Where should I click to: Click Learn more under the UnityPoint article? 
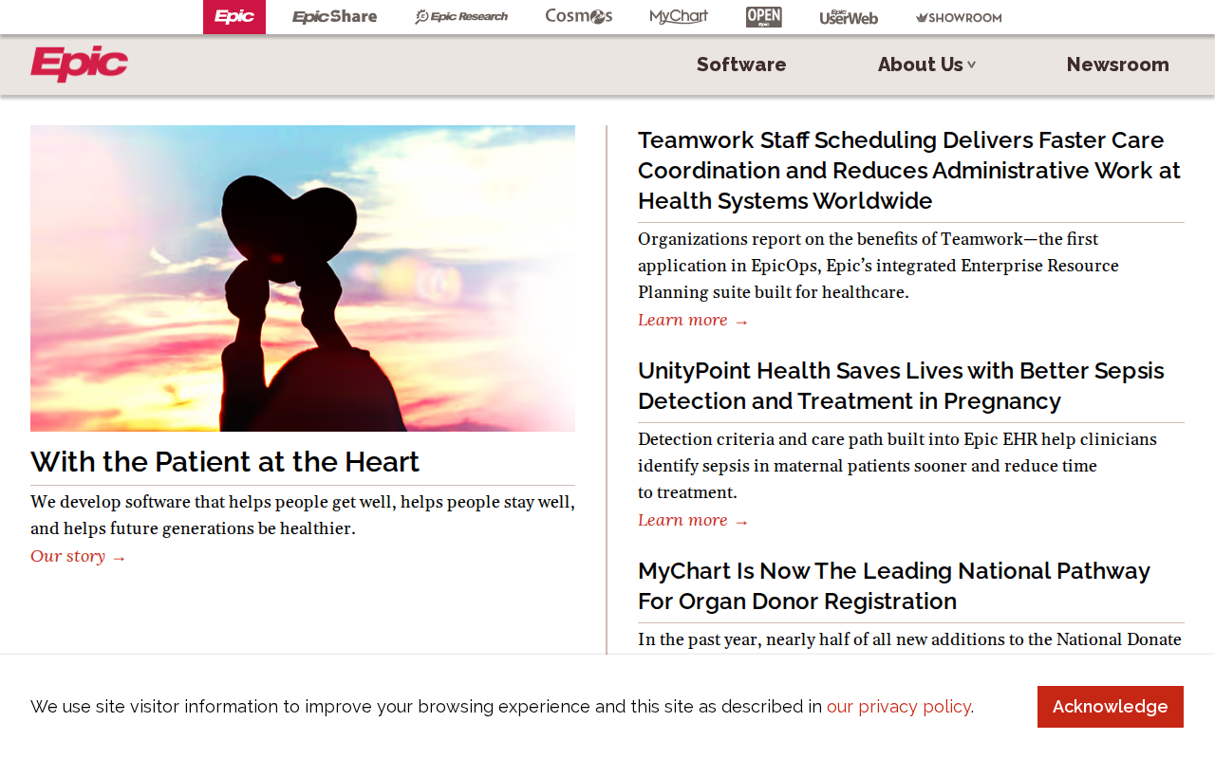point(693,521)
